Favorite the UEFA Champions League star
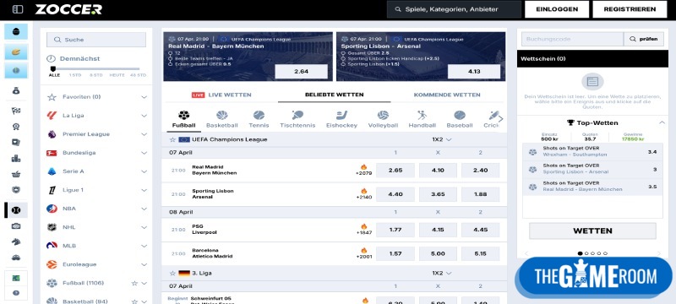676x304 pixels. pyautogui.click(x=172, y=139)
